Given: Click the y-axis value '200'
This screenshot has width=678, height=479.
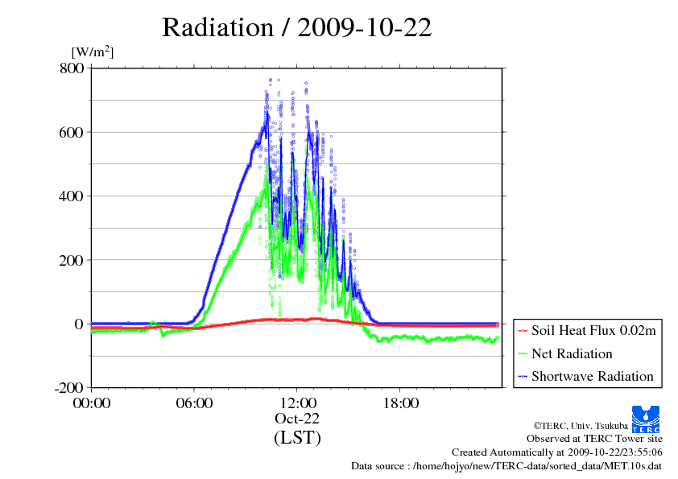Looking at the screenshot, I should [72, 260].
